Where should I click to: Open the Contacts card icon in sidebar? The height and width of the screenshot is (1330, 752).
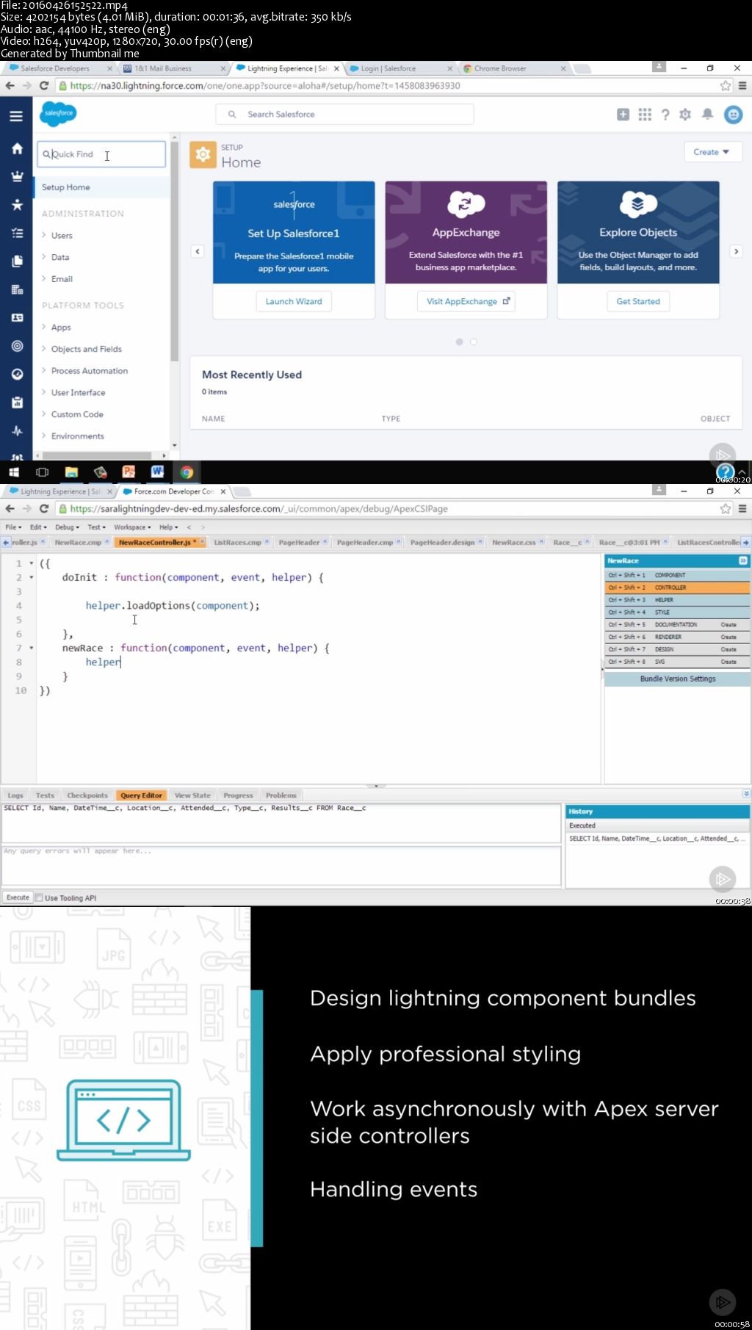[16, 318]
